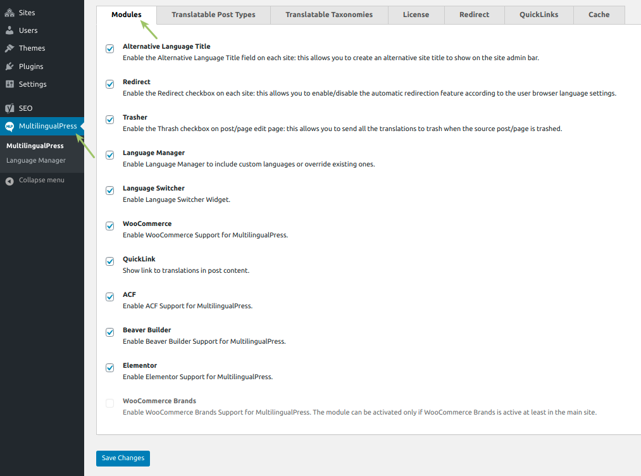Screen dimensions: 641x476
Task: Click the Themes brush icon
Action: (9, 48)
